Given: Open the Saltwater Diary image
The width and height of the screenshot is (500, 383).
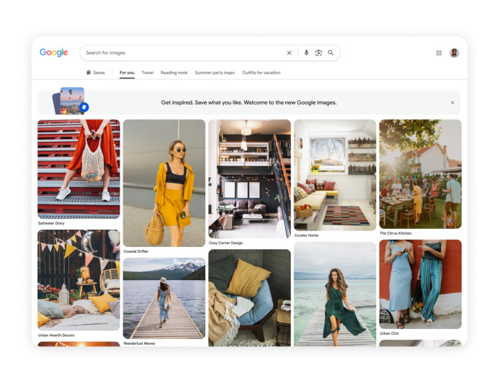Looking at the screenshot, I should click(79, 169).
